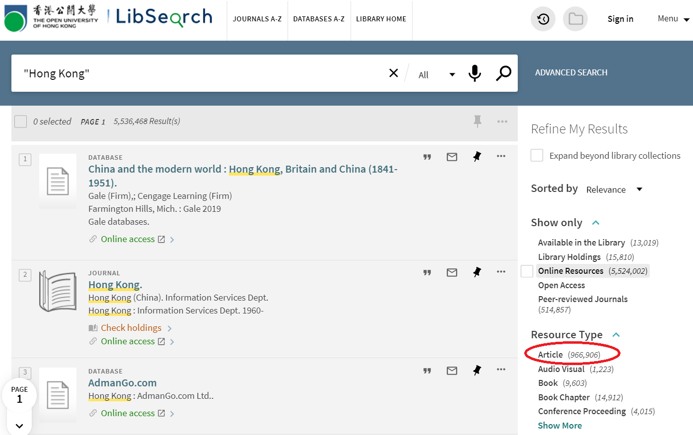Open the All search scope dropdown
The image size is (693, 435).
(x=436, y=74)
